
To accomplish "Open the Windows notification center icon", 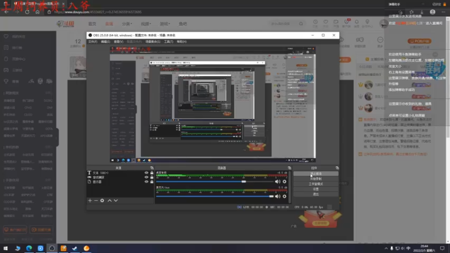I will 442,248.
